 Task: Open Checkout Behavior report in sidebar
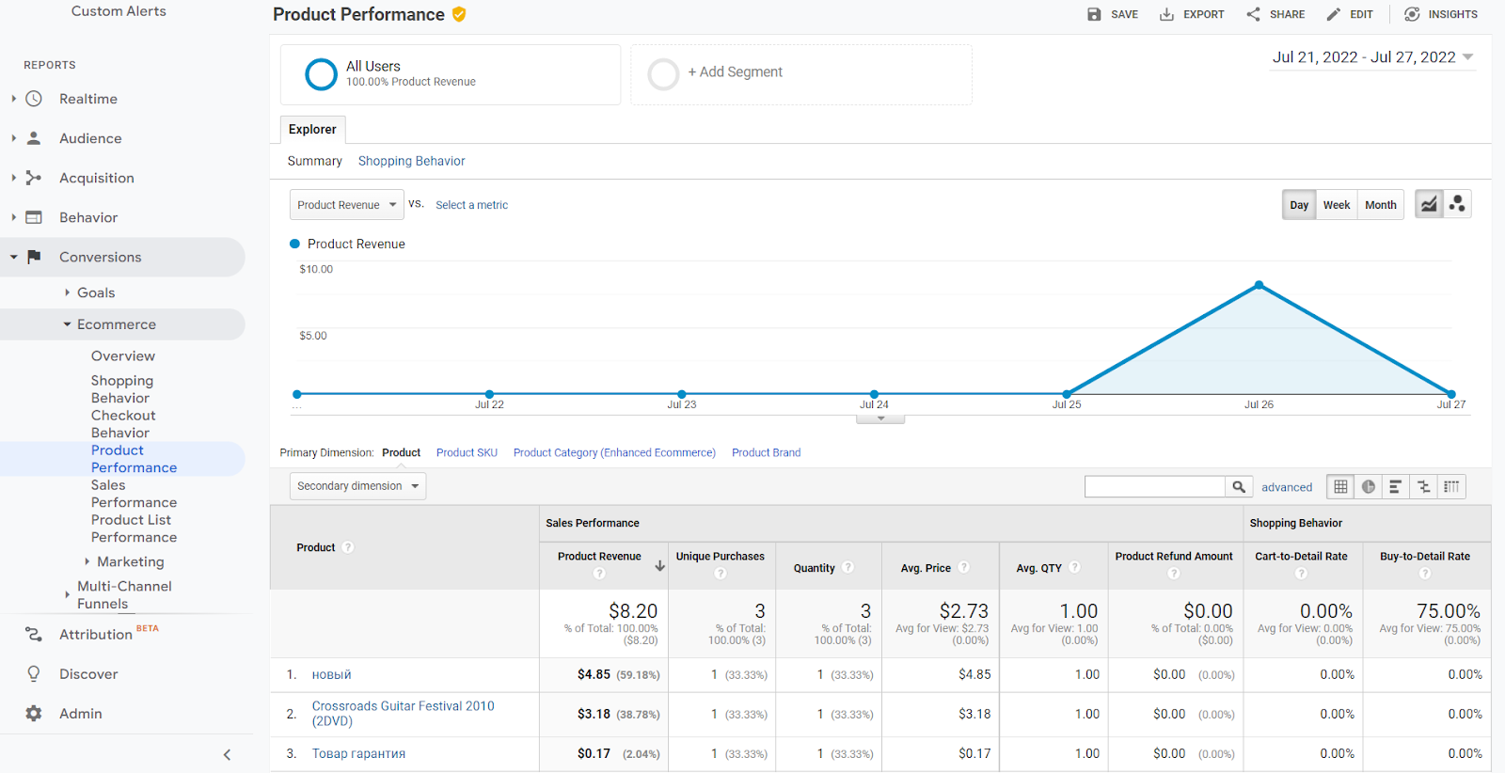pos(123,424)
